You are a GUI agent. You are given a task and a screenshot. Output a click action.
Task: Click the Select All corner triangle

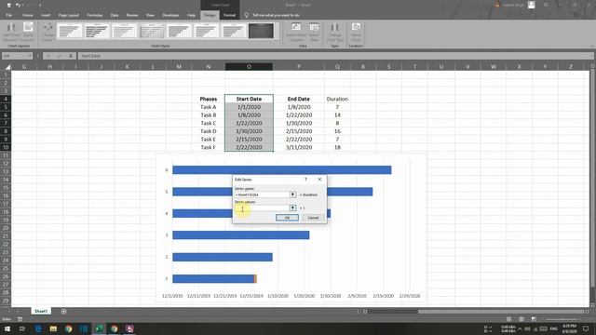[7, 67]
